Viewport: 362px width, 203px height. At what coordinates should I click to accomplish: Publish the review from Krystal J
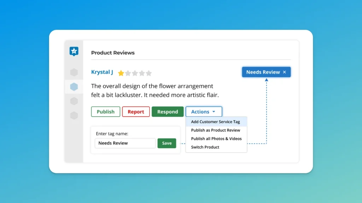click(105, 111)
